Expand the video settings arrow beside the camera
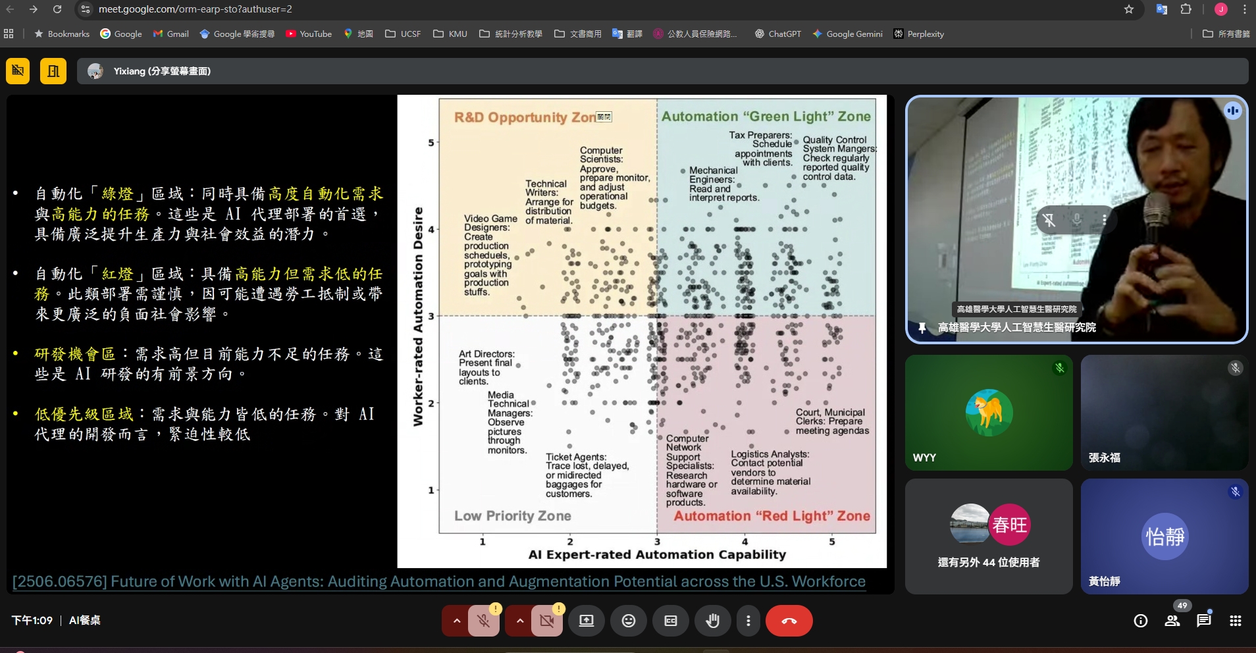The height and width of the screenshot is (653, 1256). coord(519,621)
